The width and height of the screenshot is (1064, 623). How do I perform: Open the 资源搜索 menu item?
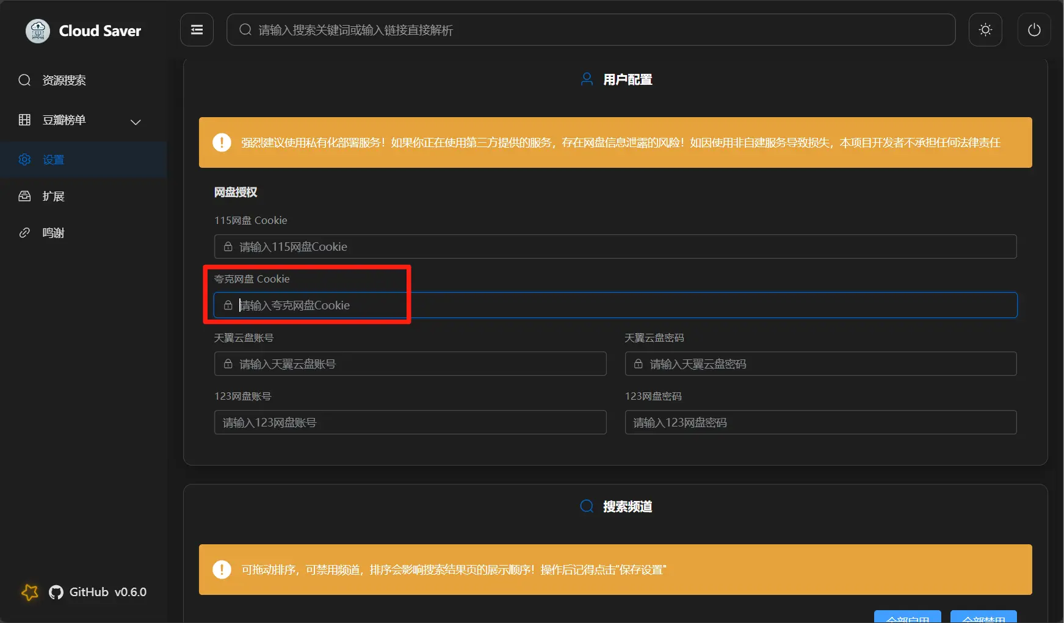pyautogui.click(x=64, y=81)
